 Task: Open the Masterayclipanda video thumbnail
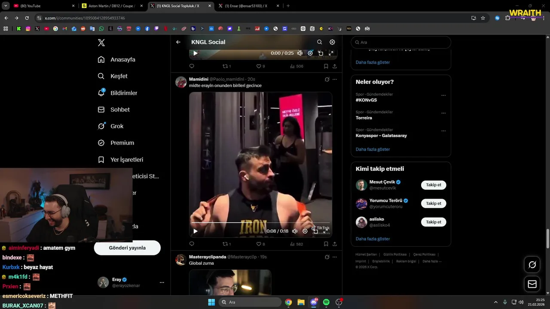point(230,282)
